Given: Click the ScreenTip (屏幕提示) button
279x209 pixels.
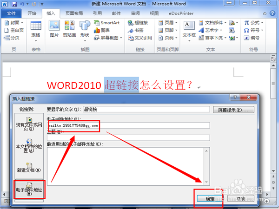Looking at the screenshot, I should pyautogui.click(x=233, y=110).
